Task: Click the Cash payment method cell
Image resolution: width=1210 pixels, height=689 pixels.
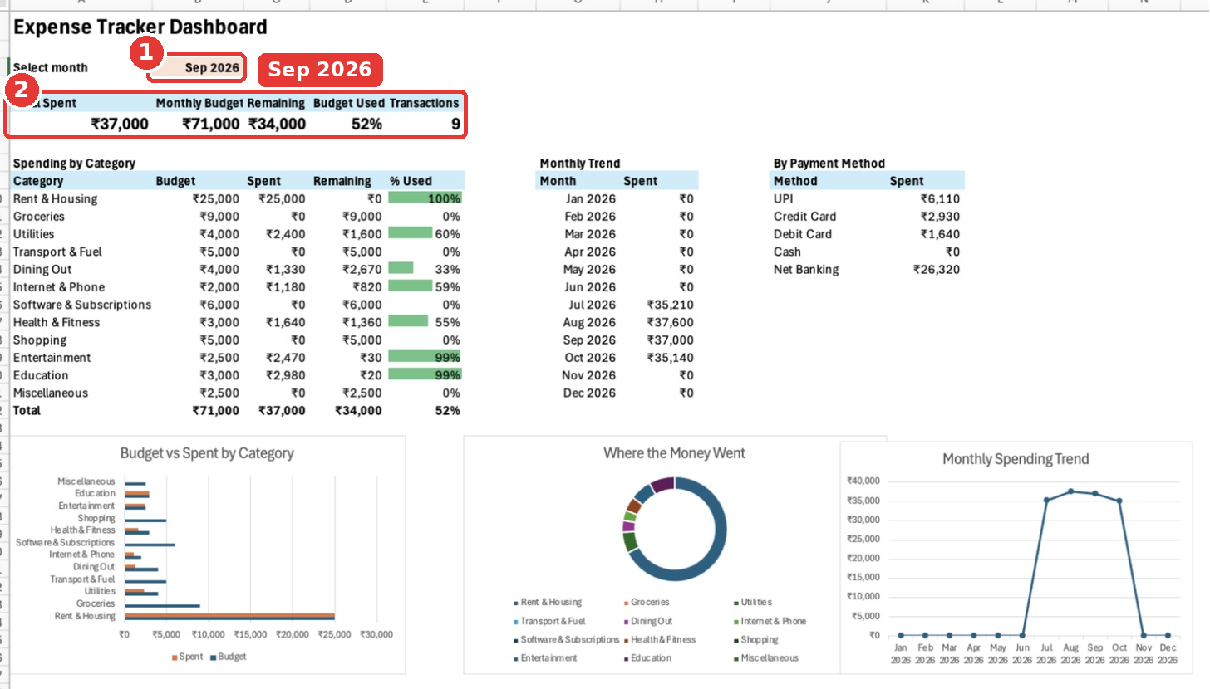Action: [788, 252]
